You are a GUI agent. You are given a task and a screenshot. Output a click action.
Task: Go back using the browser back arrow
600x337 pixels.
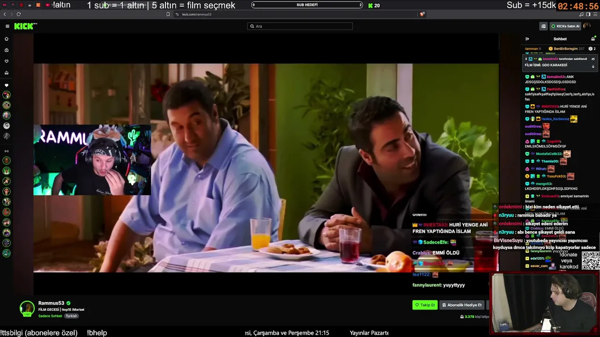5,14
